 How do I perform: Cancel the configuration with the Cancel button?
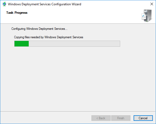143,118
